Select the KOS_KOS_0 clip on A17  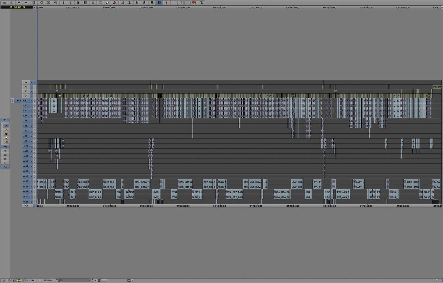tap(185, 182)
